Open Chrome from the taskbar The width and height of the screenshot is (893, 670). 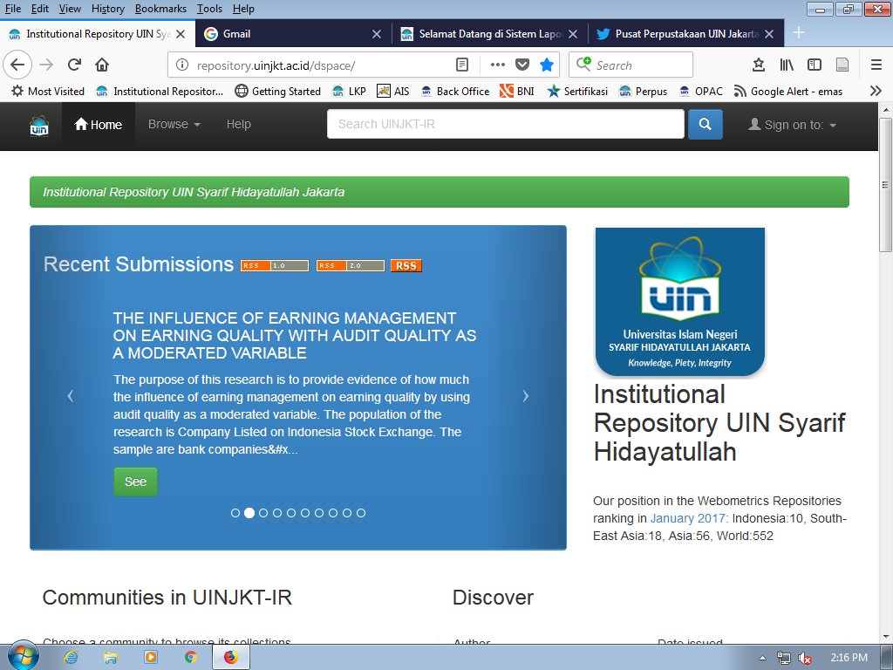(x=190, y=658)
